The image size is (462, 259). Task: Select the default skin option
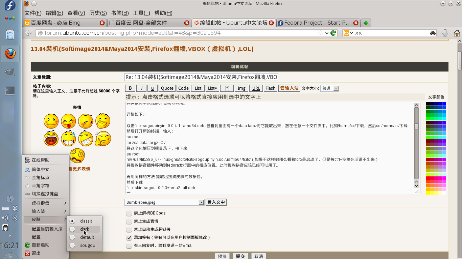(x=85, y=237)
